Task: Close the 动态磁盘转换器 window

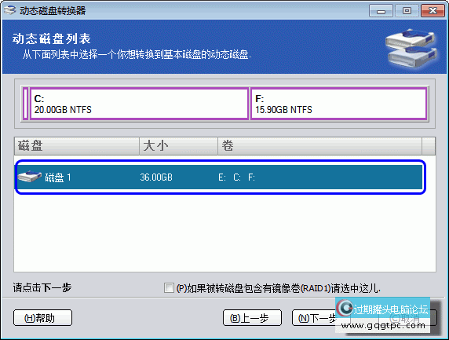Action: [x=433, y=11]
